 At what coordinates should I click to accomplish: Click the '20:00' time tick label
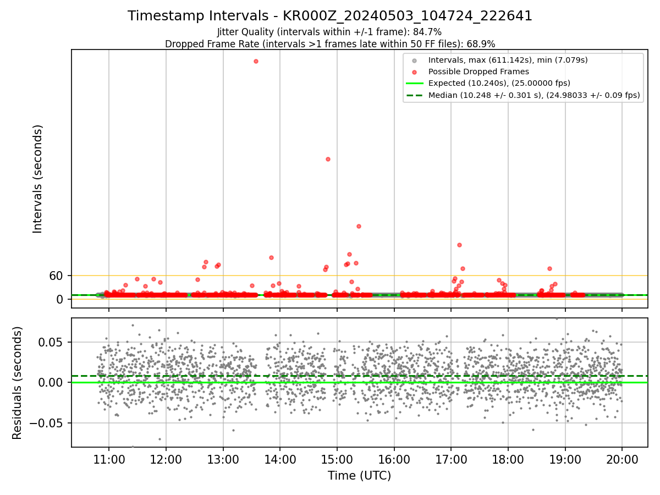[622, 459]
